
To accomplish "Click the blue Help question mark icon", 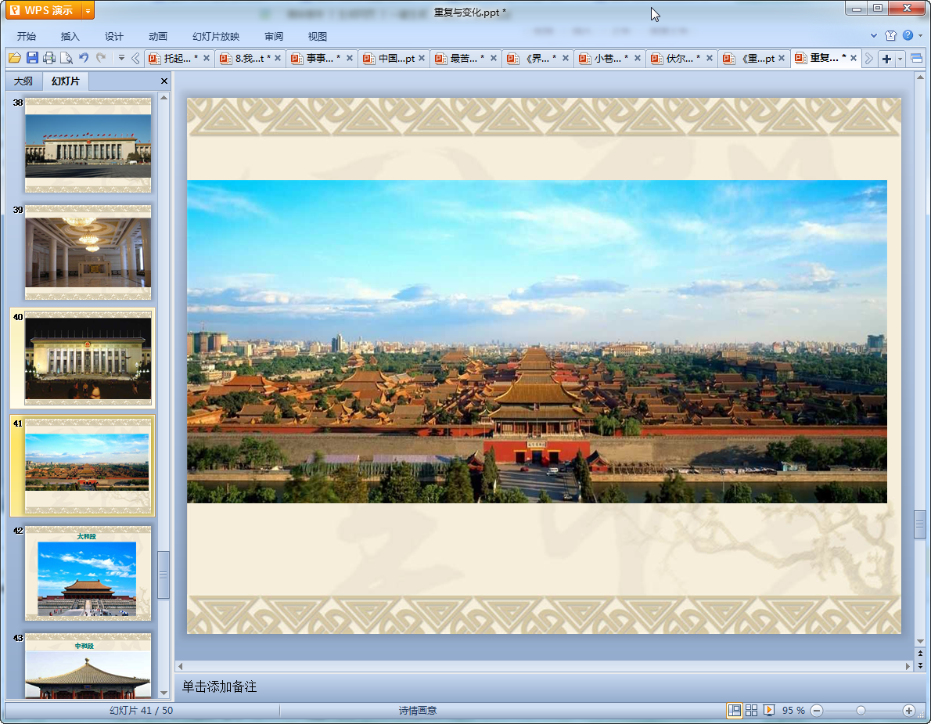I will click(x=907, y=36).
